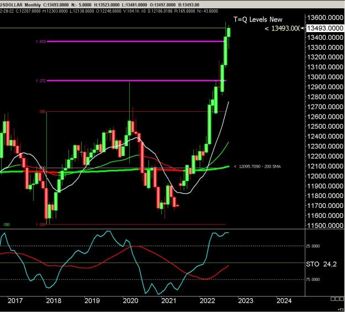Click the O:12248.0000 value in cursor data row
Viewport: 345px width, 312px height.
click(x=109, y=11)
